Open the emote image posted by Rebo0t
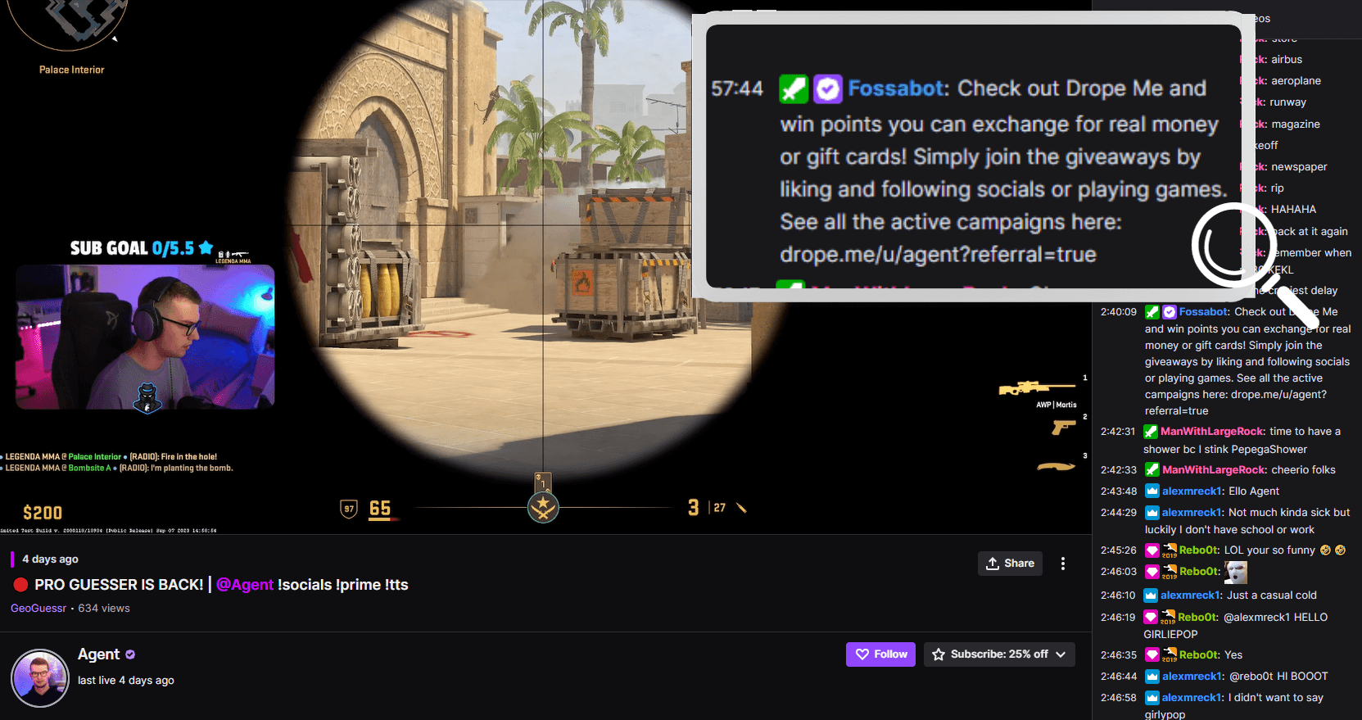The height and width of the screenshot is (720, 1362). click(1236, 572)
